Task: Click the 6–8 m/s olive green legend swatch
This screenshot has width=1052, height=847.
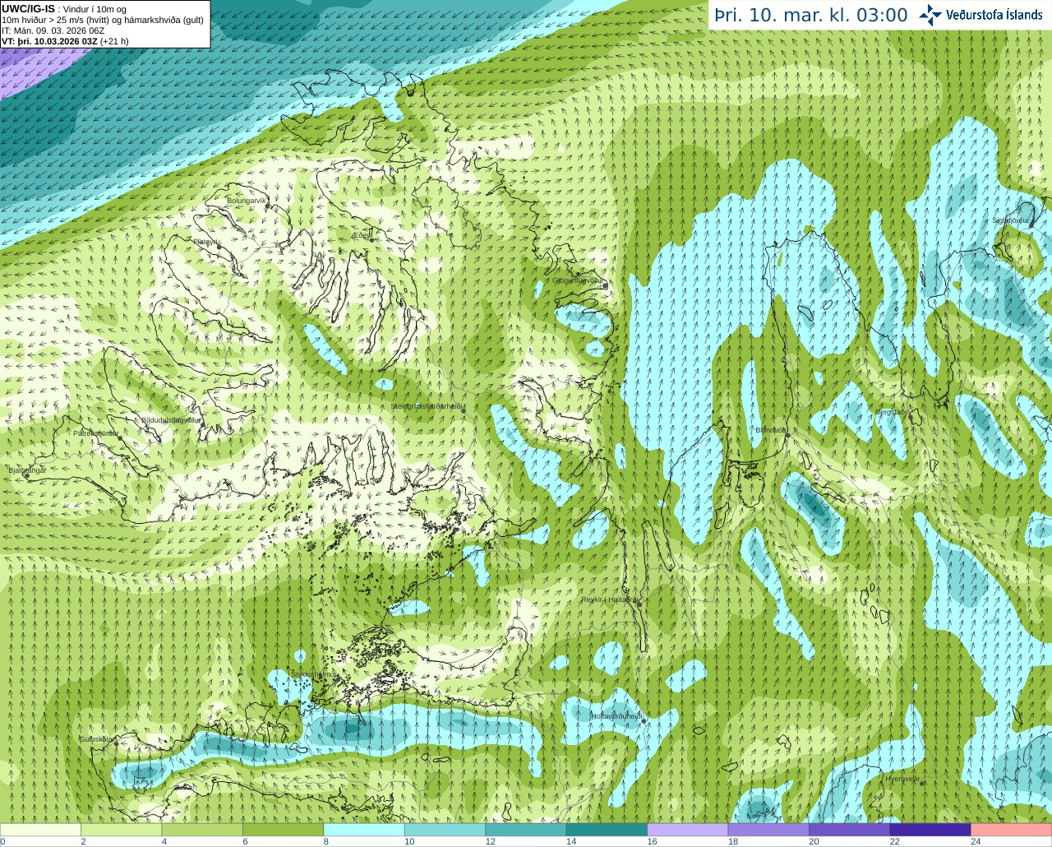Action: 283,830
